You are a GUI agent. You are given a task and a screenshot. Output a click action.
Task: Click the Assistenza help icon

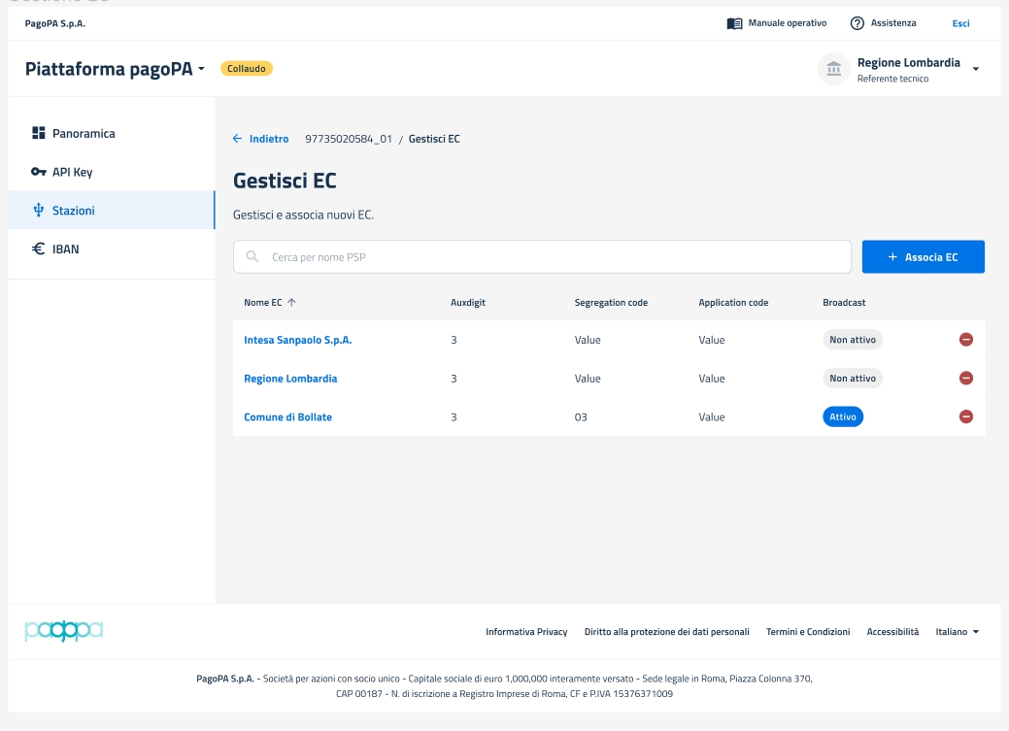[x=857, y=23]
